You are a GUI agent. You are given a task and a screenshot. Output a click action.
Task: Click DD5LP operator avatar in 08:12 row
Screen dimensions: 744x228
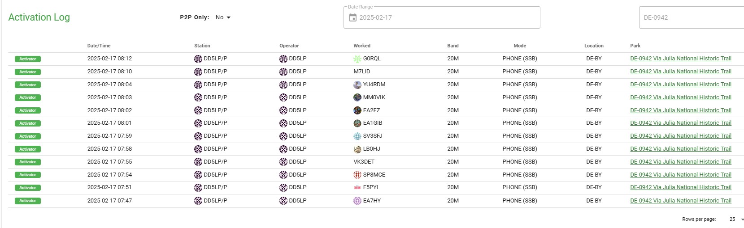(283, 59)
